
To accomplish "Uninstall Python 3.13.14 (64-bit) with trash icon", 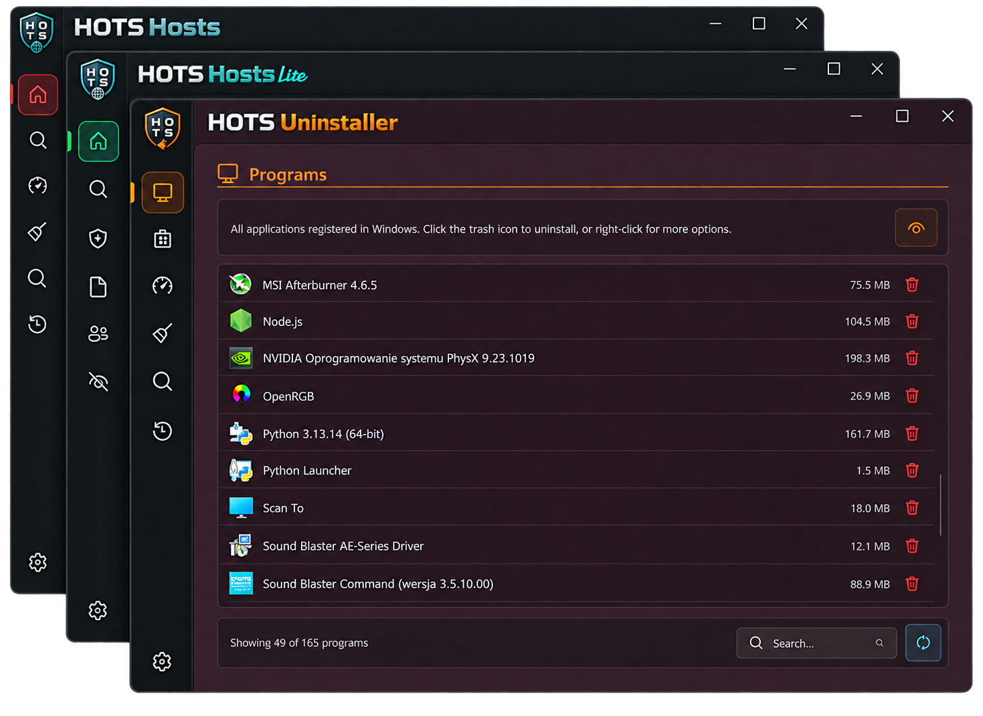I will [912, 434].
